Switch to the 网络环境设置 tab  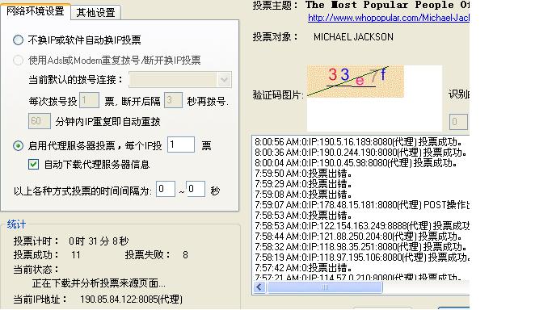[36, 11]
